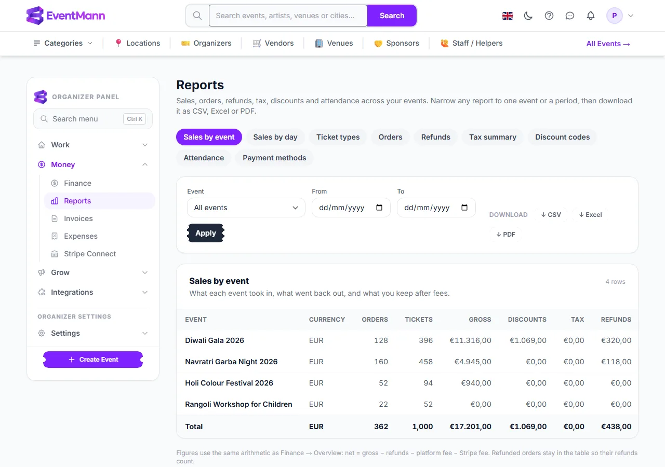This screenshot has height=467, width=665.
Task: Open Venues in the nav bar
Action: click(334, 43)
